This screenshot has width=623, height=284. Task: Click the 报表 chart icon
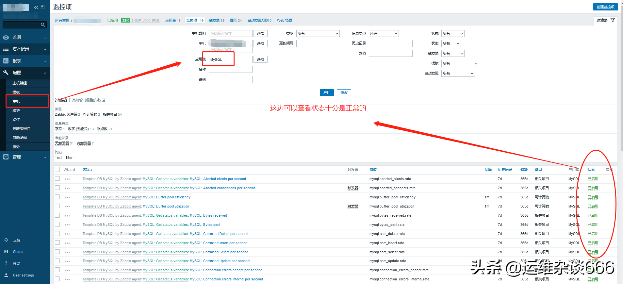pyautogui.click(x=6, y=61)
